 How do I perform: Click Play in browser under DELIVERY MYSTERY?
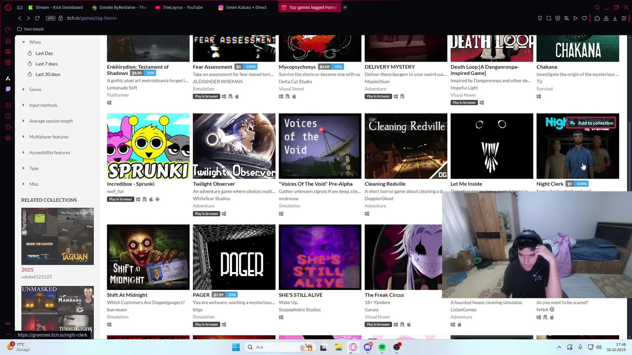click(x=378, y=97)
